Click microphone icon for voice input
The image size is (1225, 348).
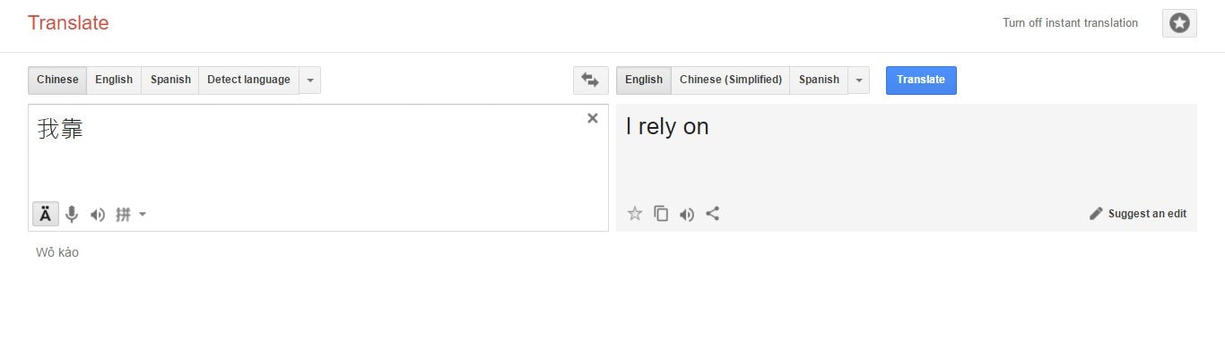click(x=72, y=214)
